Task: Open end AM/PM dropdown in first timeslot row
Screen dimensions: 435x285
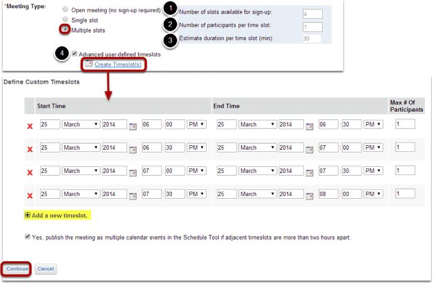Action: [x=373, y=124]
